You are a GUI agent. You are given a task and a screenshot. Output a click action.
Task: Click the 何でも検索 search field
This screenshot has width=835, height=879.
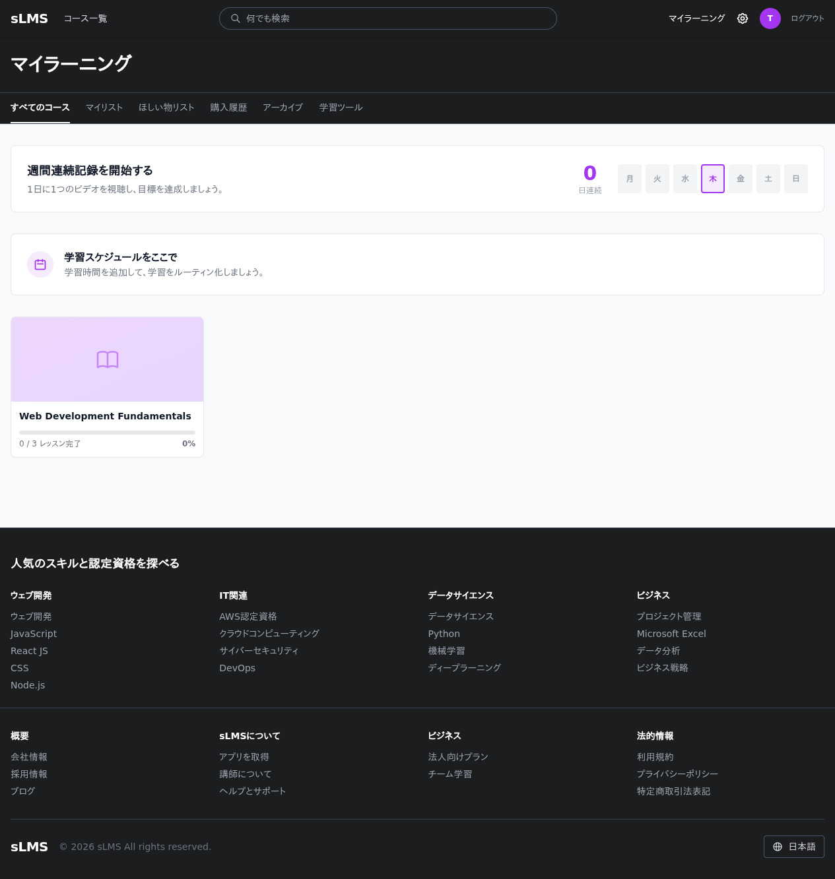(396, 18)
